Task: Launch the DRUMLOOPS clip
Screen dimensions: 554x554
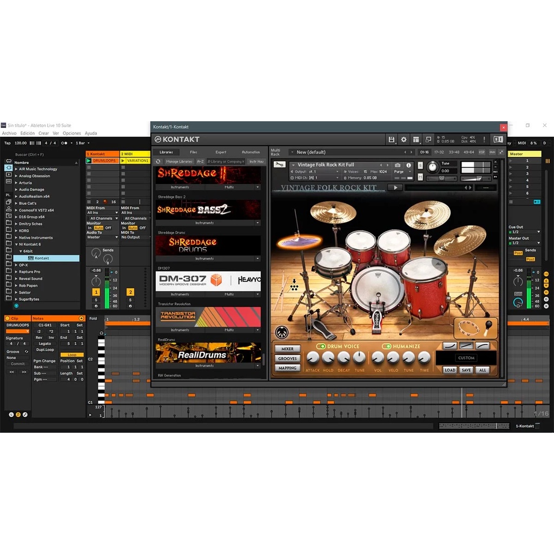Action: tap(89, 161)
